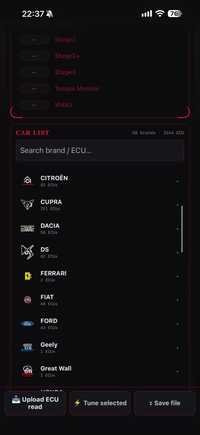This screenshot has width=200, height=435.
Task: Open the FORD brand entry
Action: [x=100, y=324]
